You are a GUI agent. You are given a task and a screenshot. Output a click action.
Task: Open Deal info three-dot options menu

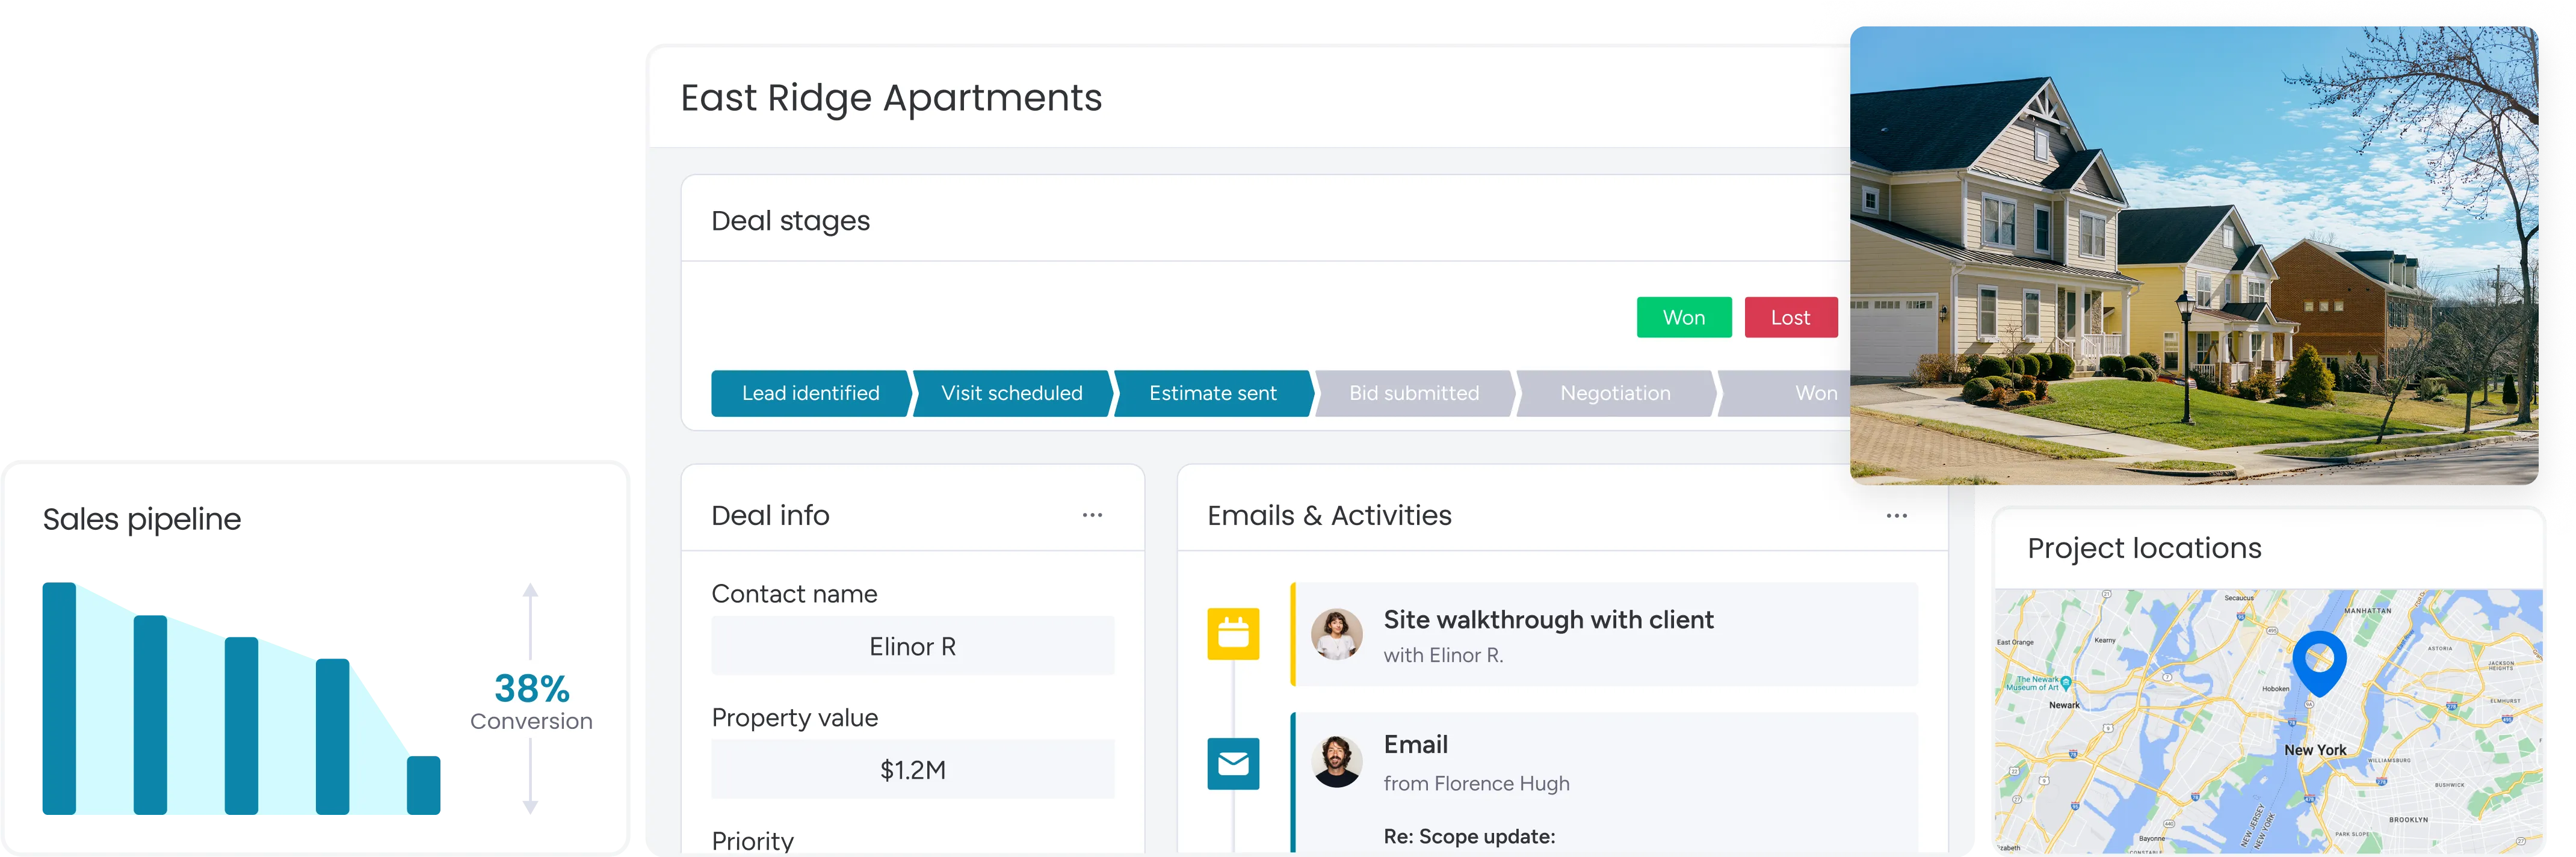(x=1092, y=515)
